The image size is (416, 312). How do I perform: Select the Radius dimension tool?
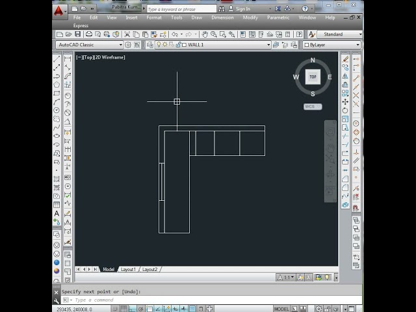tap(68, 96)
